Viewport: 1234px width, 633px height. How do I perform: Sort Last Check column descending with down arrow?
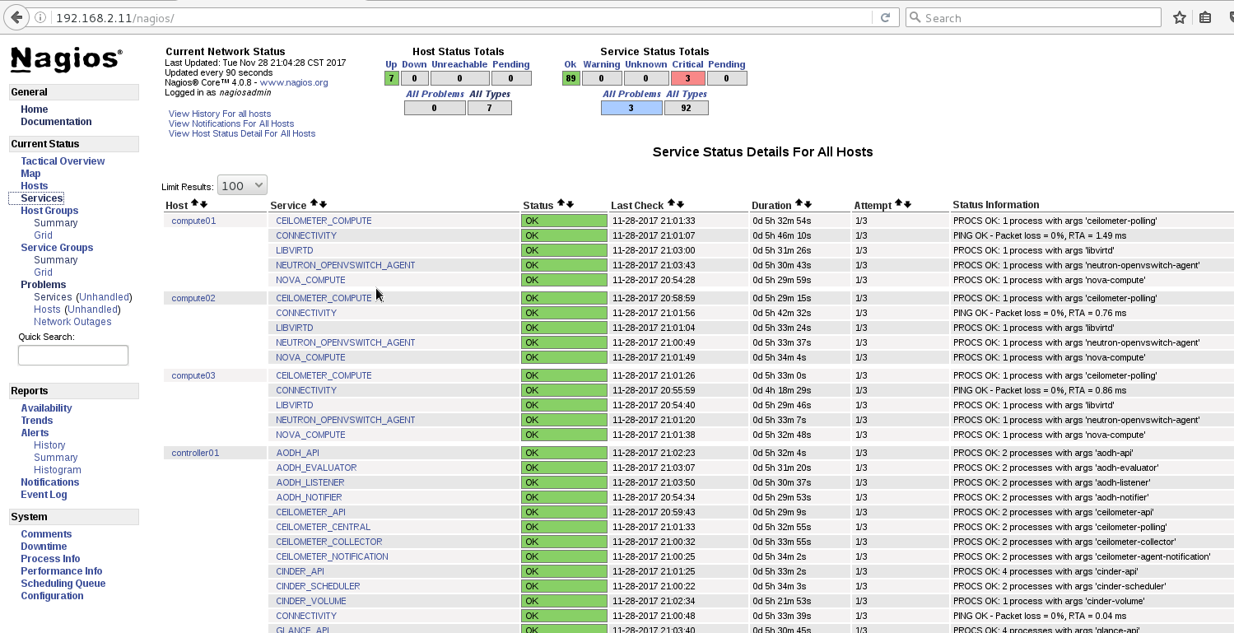(680, 203)
